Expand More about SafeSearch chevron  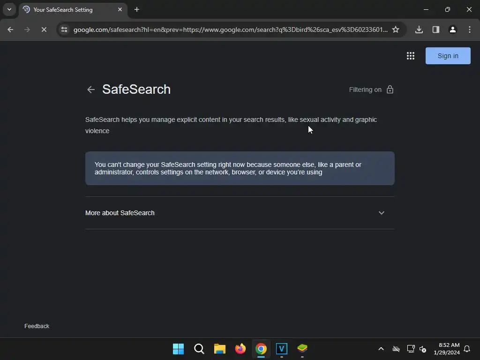coord(382,213)
